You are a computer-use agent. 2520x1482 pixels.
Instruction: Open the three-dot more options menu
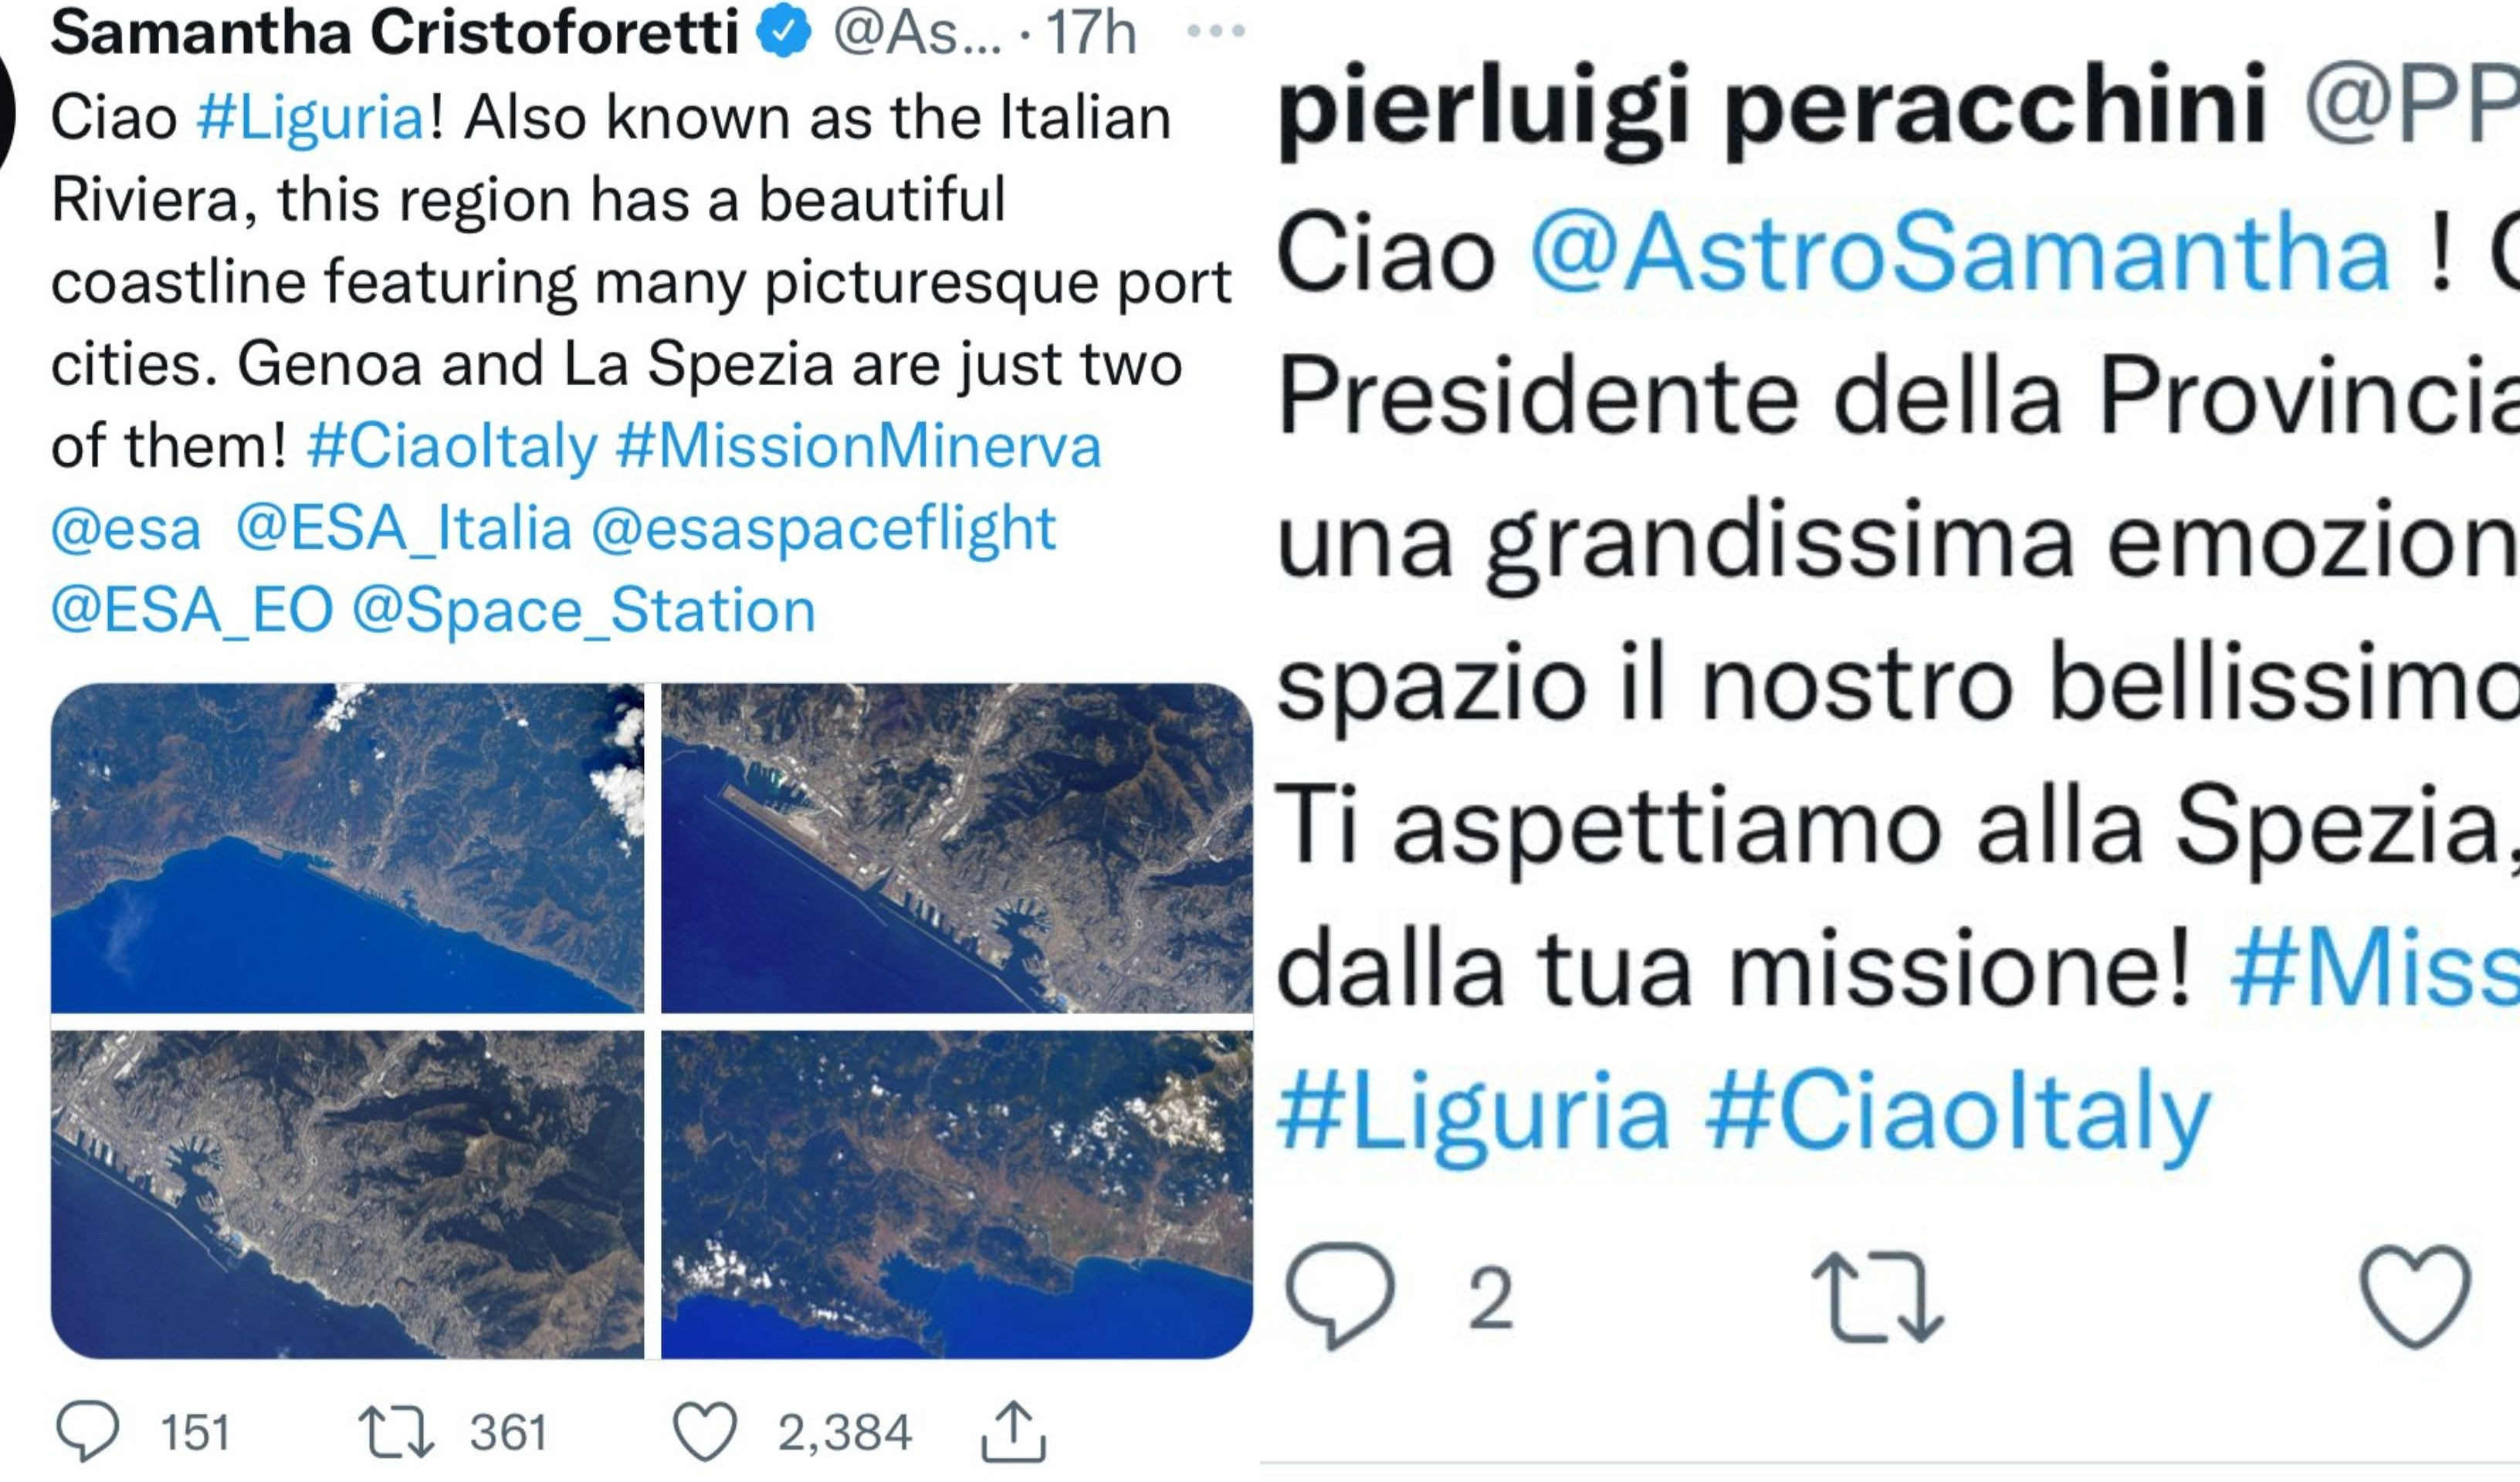(x=1216, y=32)
